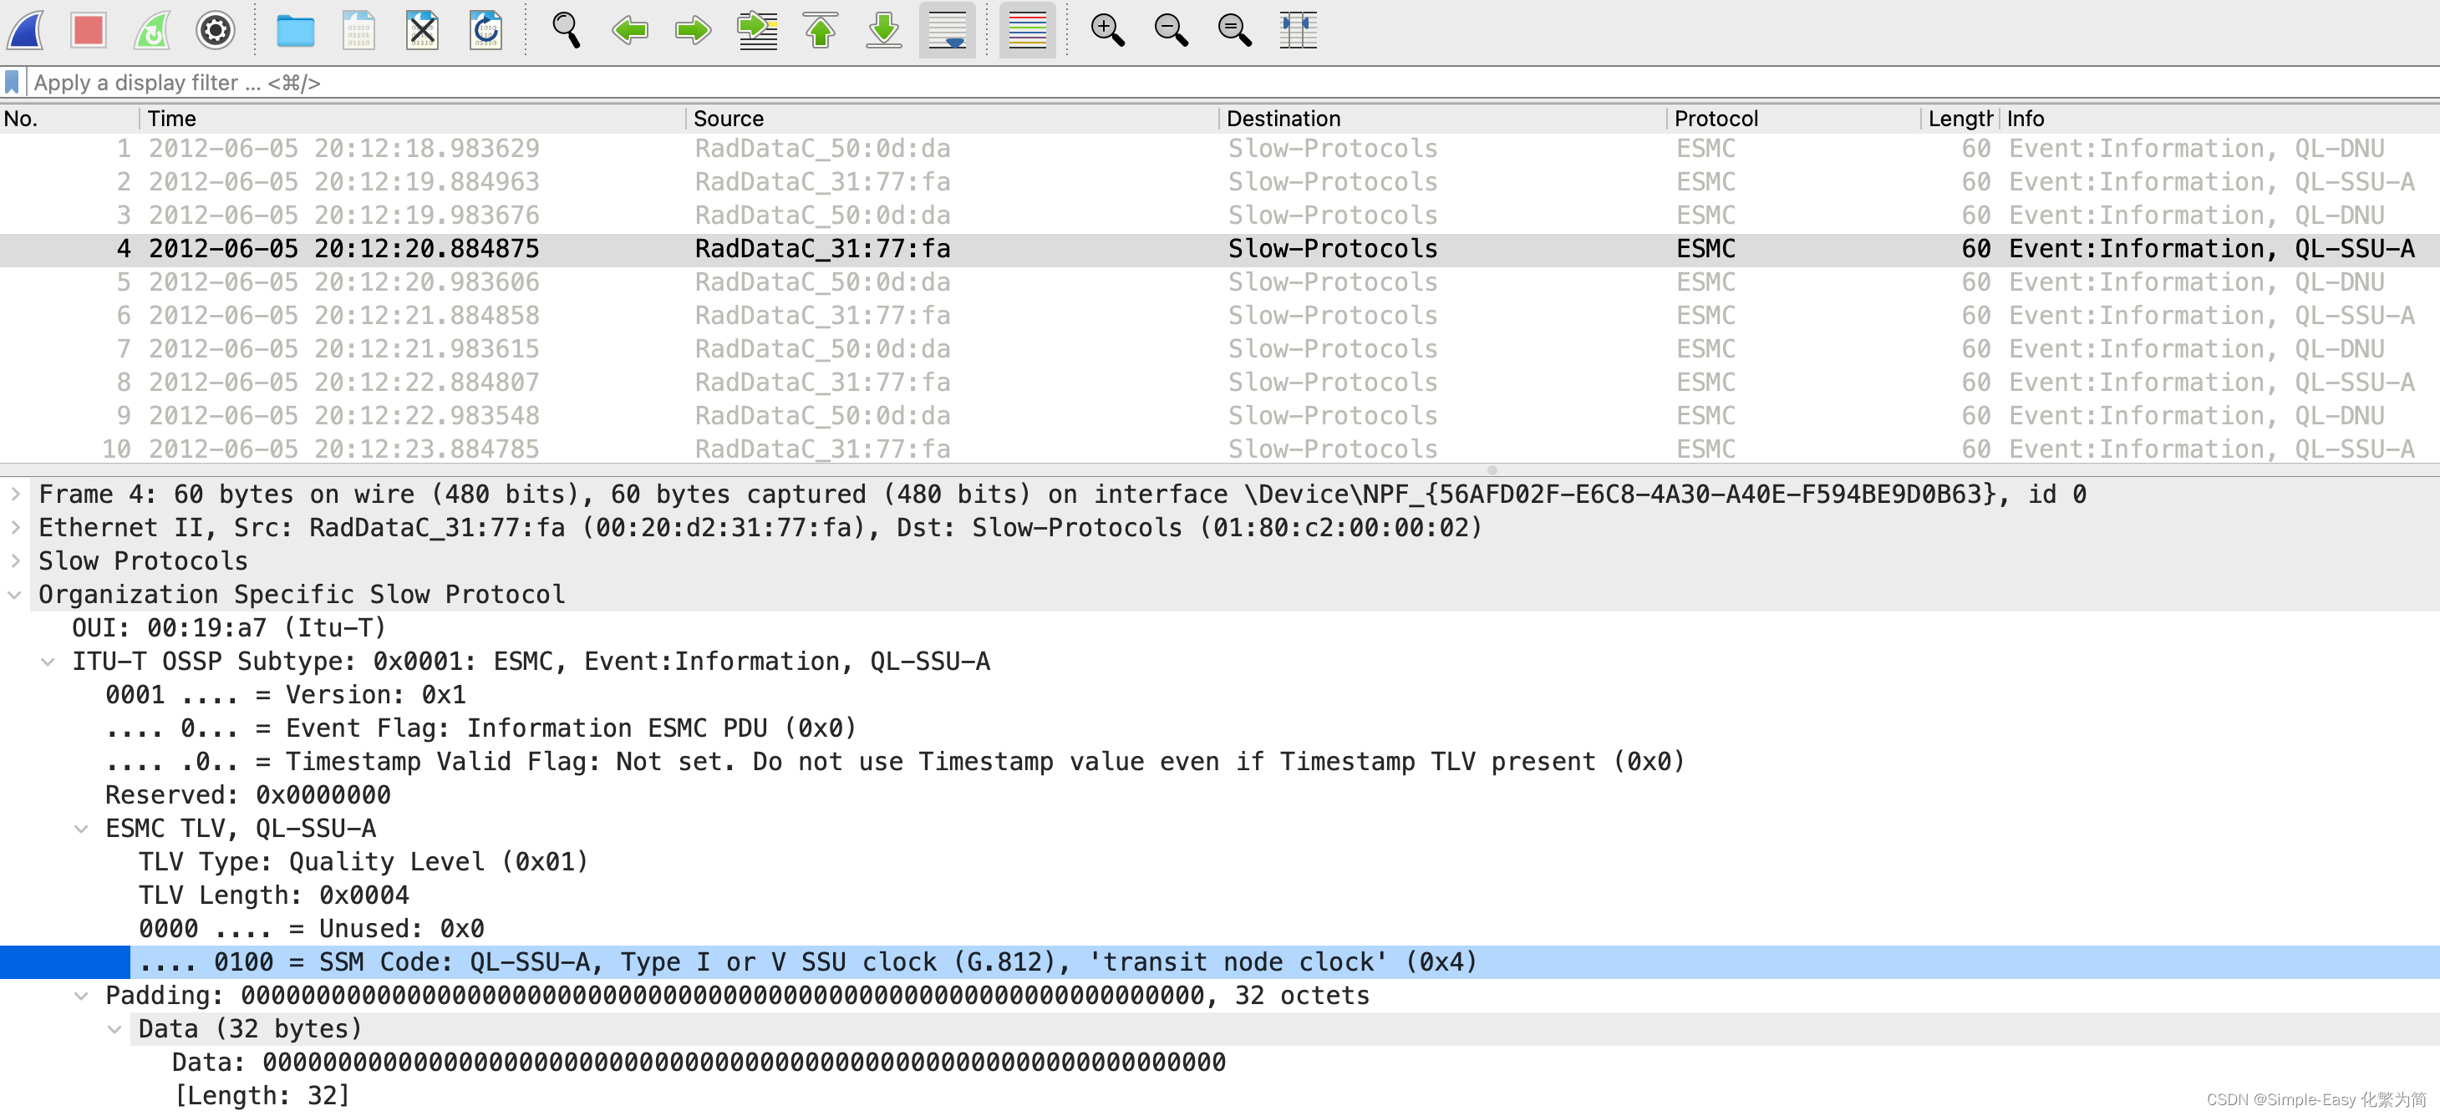Zoom in the main window text

[x=1106, y=30]
